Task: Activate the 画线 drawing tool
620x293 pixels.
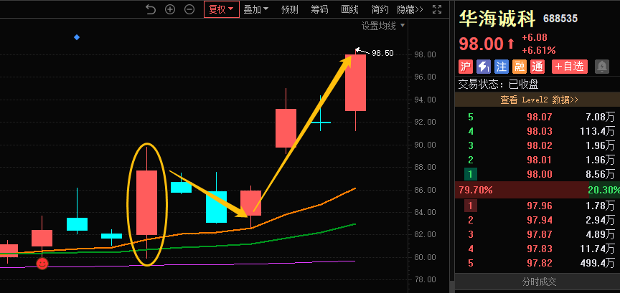Action: [x=349, y=9]
